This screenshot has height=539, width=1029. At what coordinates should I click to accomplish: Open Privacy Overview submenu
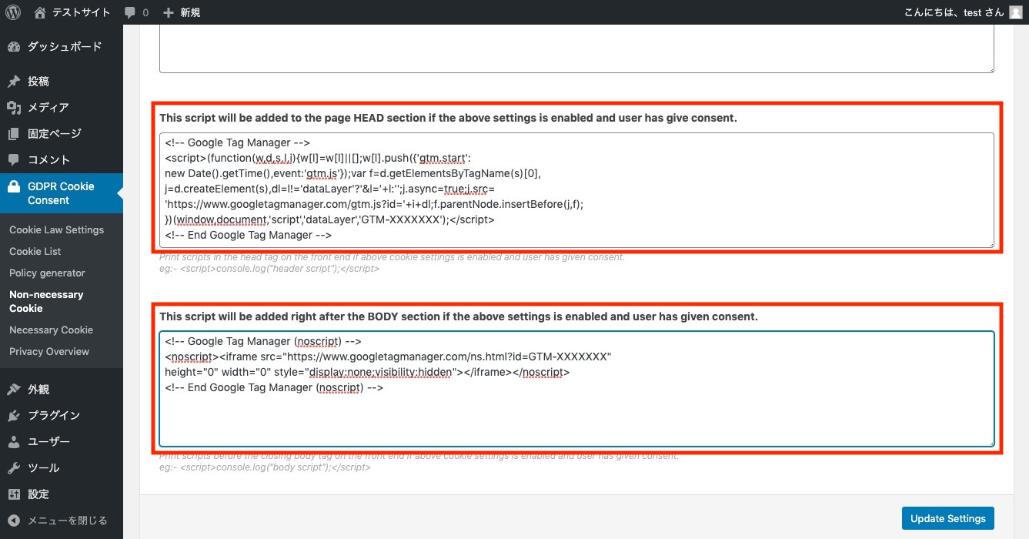tap(49, 351)
